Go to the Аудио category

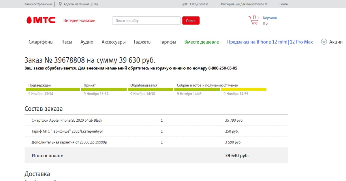point(87,42)
